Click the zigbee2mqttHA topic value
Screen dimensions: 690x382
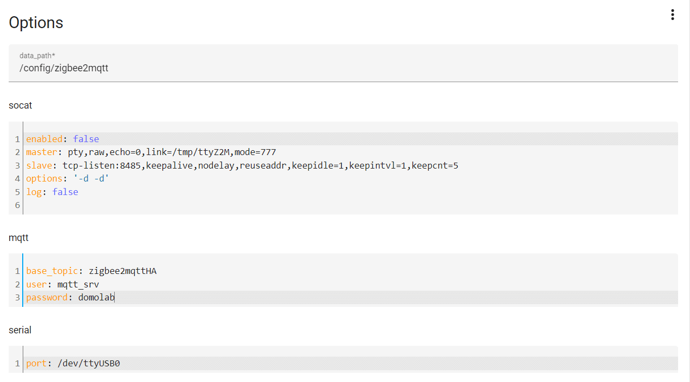(123, 271)
